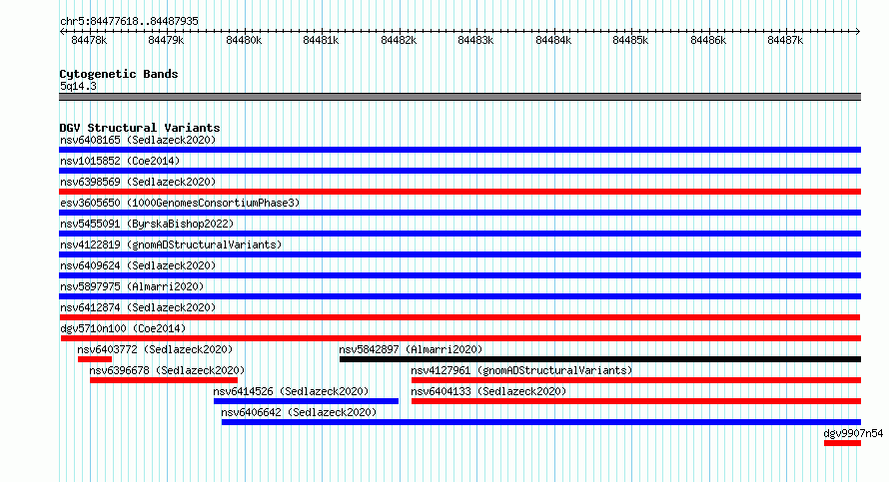Click the red dgv5710n100 variant bar
The width and height of the screenshot is (889, 482).
(460, 338)
